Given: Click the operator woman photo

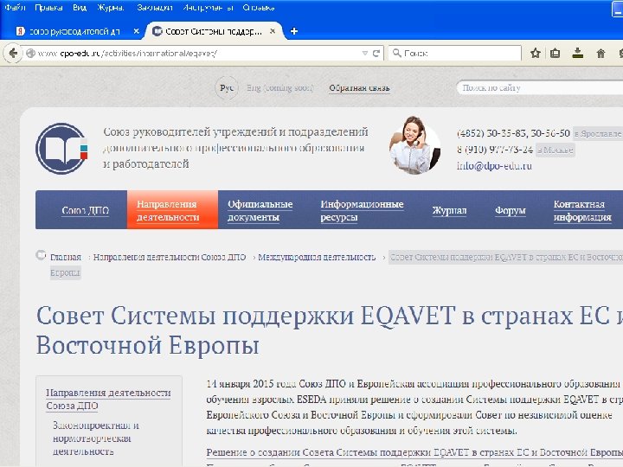Looking at the screenshot, I should point(414,145).
